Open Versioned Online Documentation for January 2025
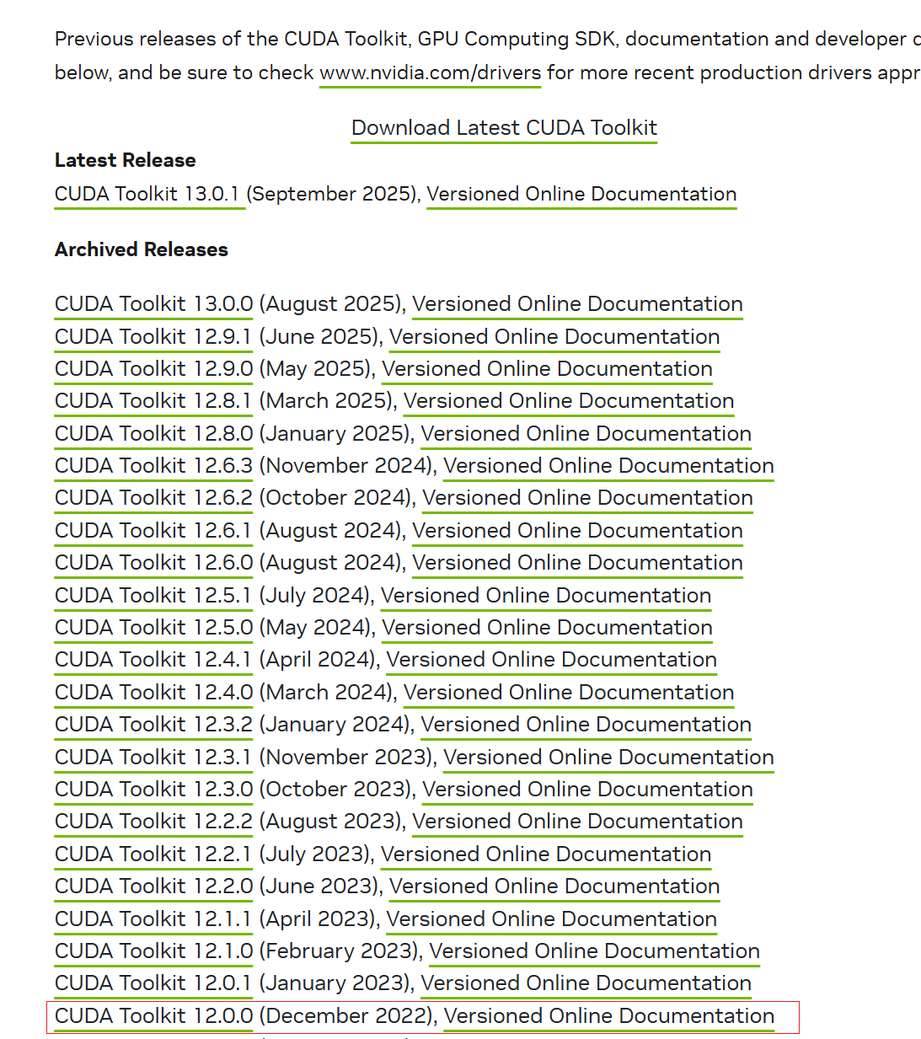This screenshot has height=1039, width=921. point(586,434)
